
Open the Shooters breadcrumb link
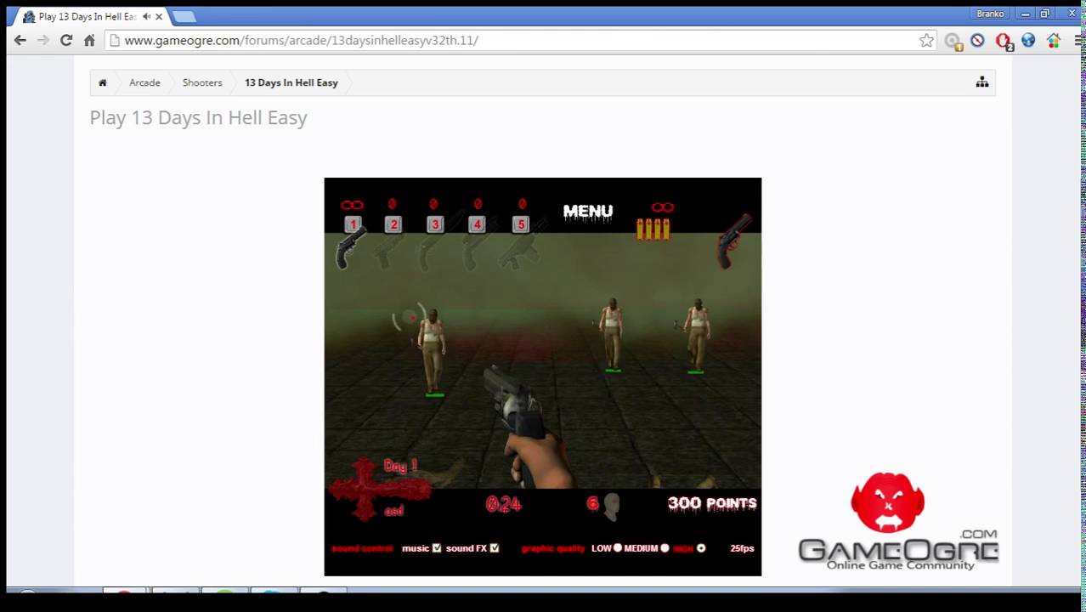202,82
